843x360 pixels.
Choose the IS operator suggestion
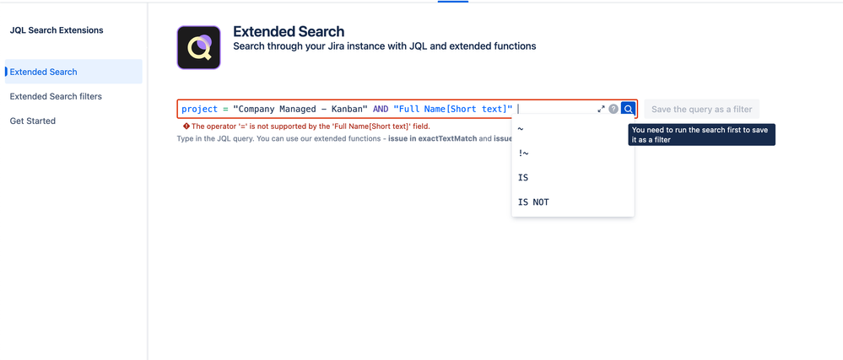(x=573, y=177)
